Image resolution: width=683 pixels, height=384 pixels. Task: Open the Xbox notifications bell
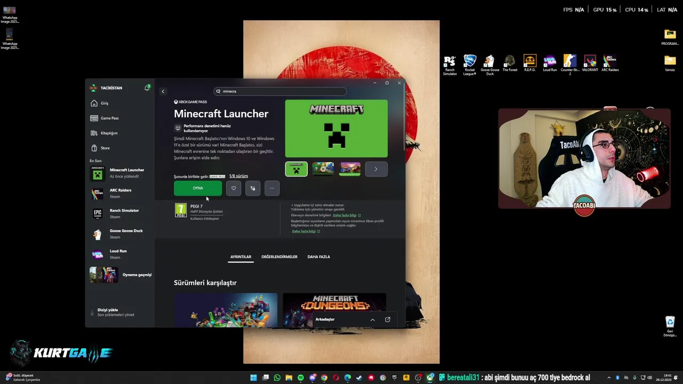point(147,87)
